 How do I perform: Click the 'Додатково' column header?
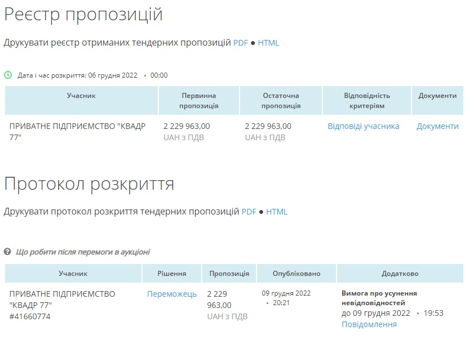[400, 274]
